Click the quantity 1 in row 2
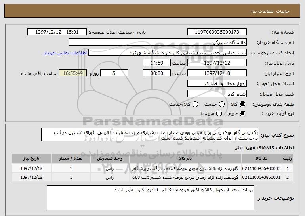This screenshot has height=216, width=305. (x=71, y=177)
